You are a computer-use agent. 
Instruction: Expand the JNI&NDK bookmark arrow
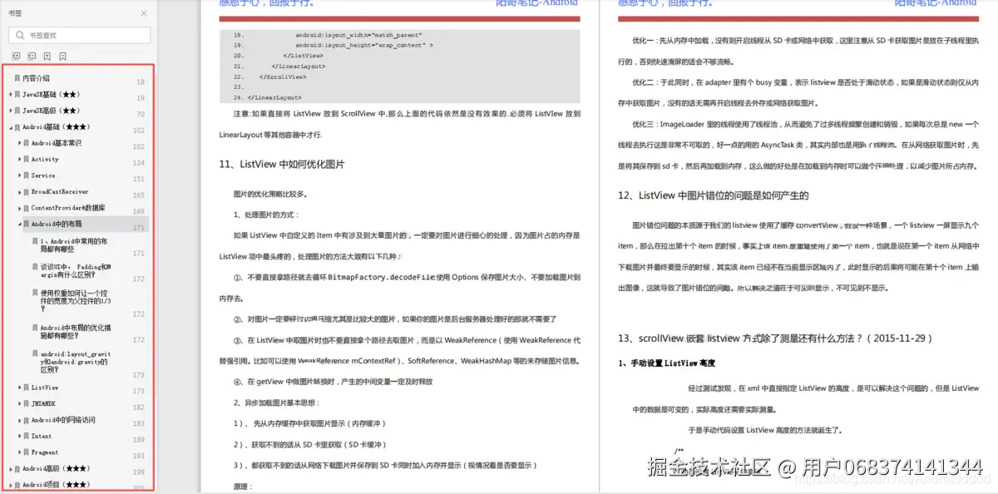(19, 403)
